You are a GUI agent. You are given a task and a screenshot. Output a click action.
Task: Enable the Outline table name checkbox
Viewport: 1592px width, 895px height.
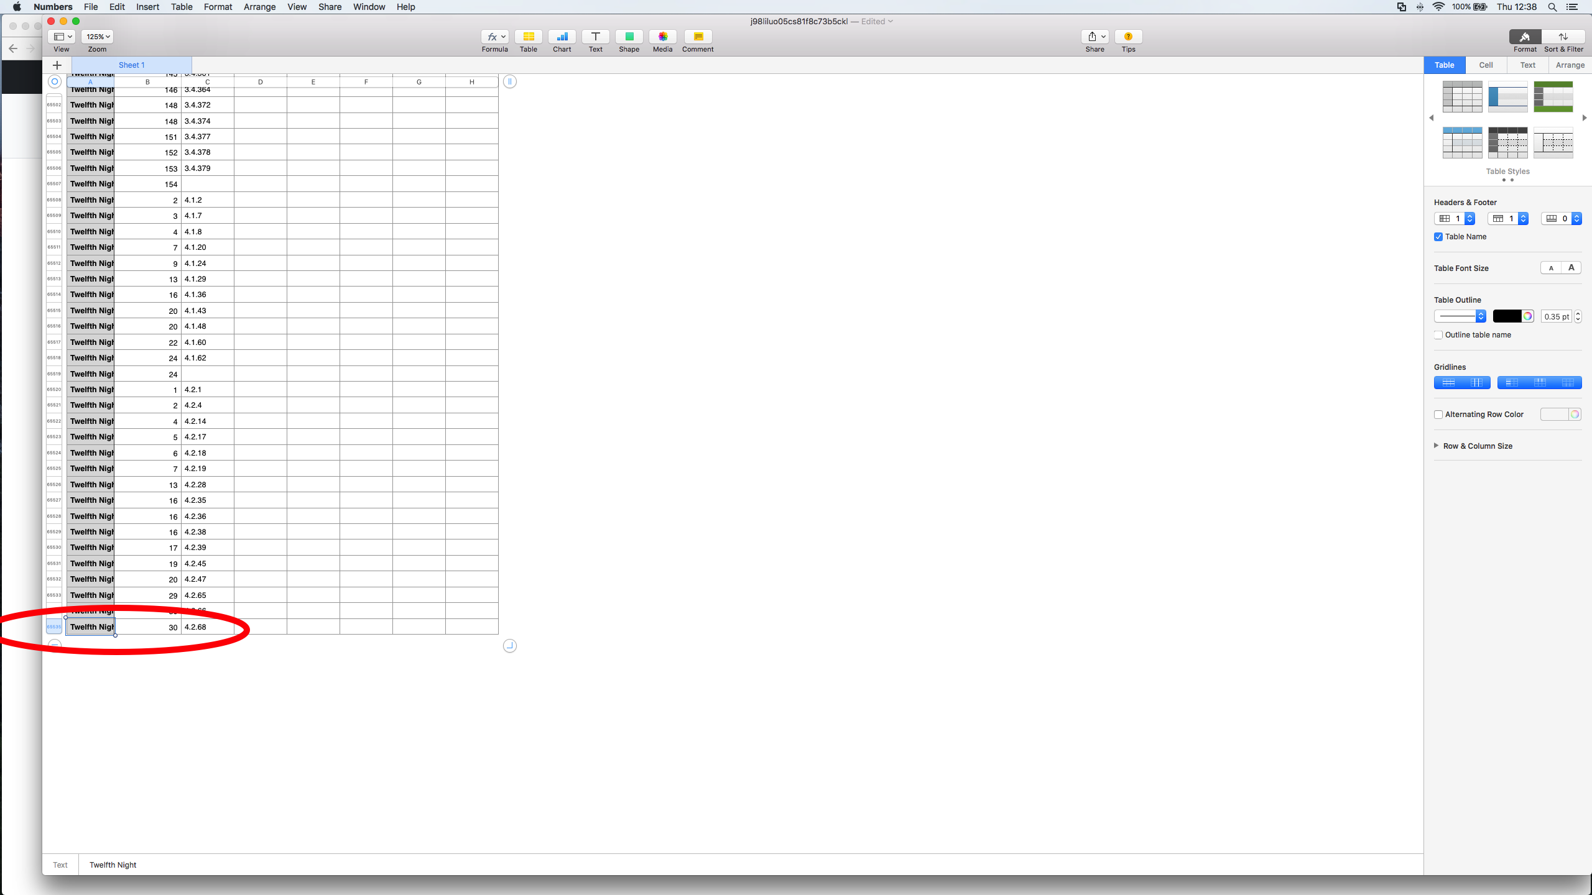[1438, 334]
